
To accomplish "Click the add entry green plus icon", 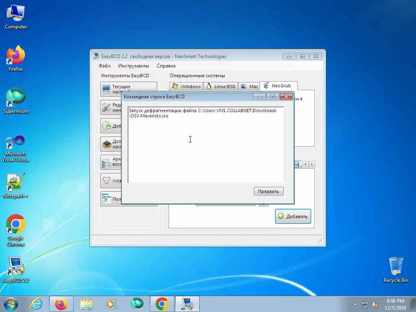I will [x=107, y=126].
